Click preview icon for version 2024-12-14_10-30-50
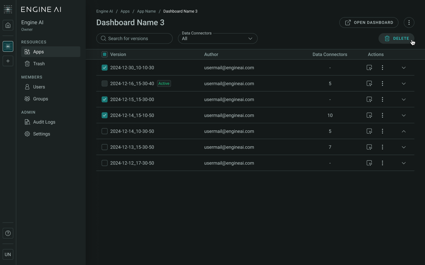 coord(369,131)
